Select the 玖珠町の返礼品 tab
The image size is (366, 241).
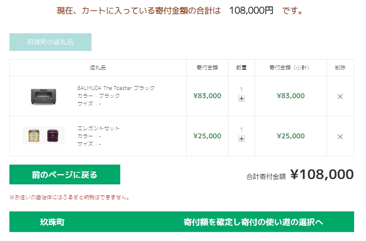[x=50, y=42]
